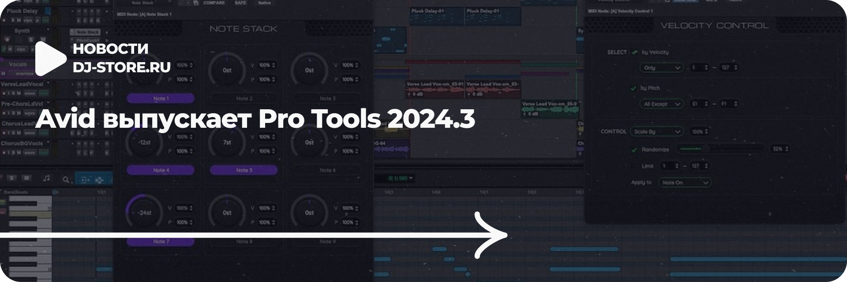
Task: Select the grabber tool beside the trim tool
Action: point(100,179)
